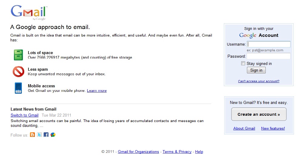This screenshot has height=158, width=303.
Task: Follow the Learn more mobile link
Action: tap(97, 91)
